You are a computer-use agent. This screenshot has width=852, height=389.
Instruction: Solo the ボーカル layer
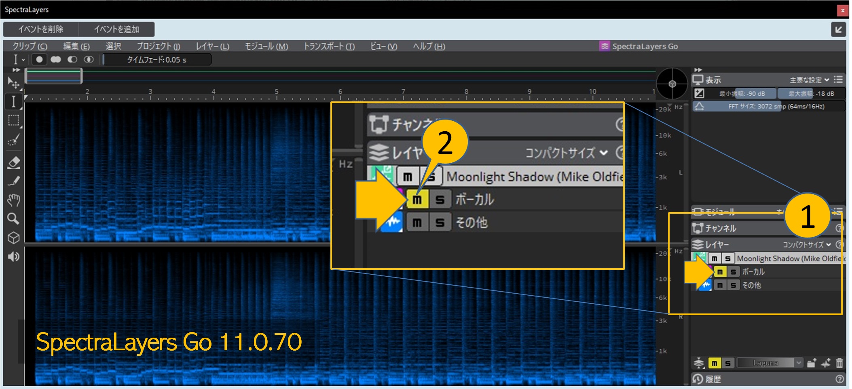point(733,272)
